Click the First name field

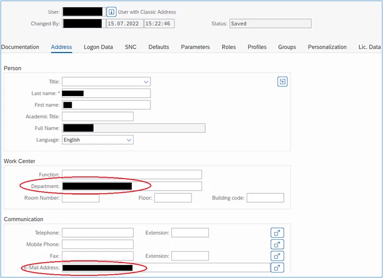click(x=106, y=105)
